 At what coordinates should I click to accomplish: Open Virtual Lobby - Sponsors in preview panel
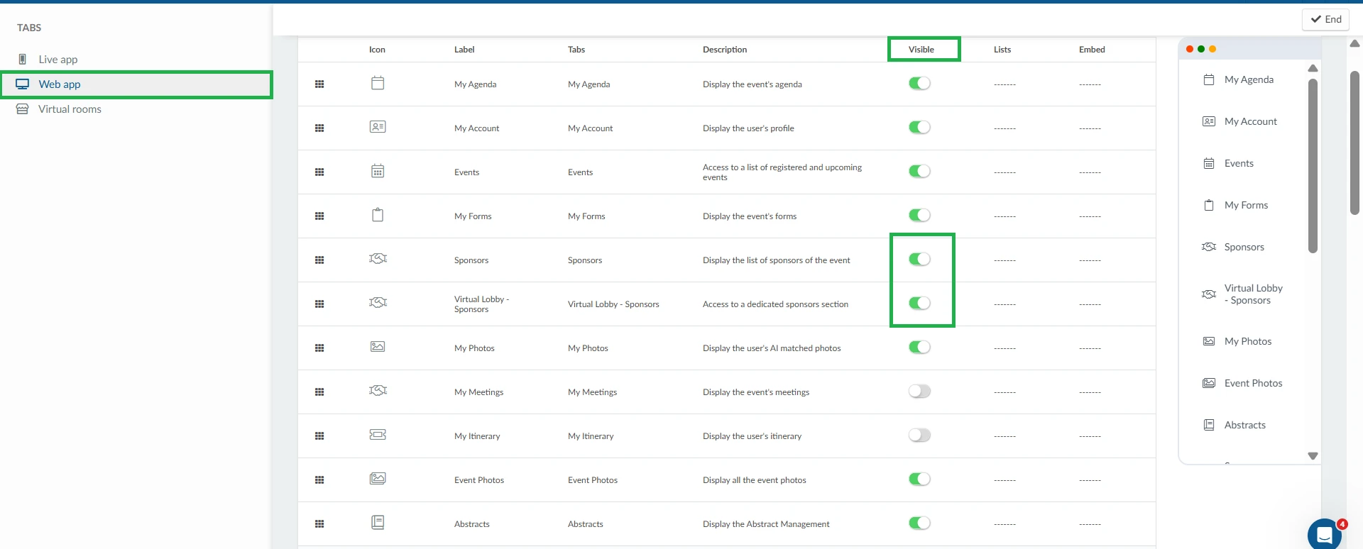click(1253, 294)
